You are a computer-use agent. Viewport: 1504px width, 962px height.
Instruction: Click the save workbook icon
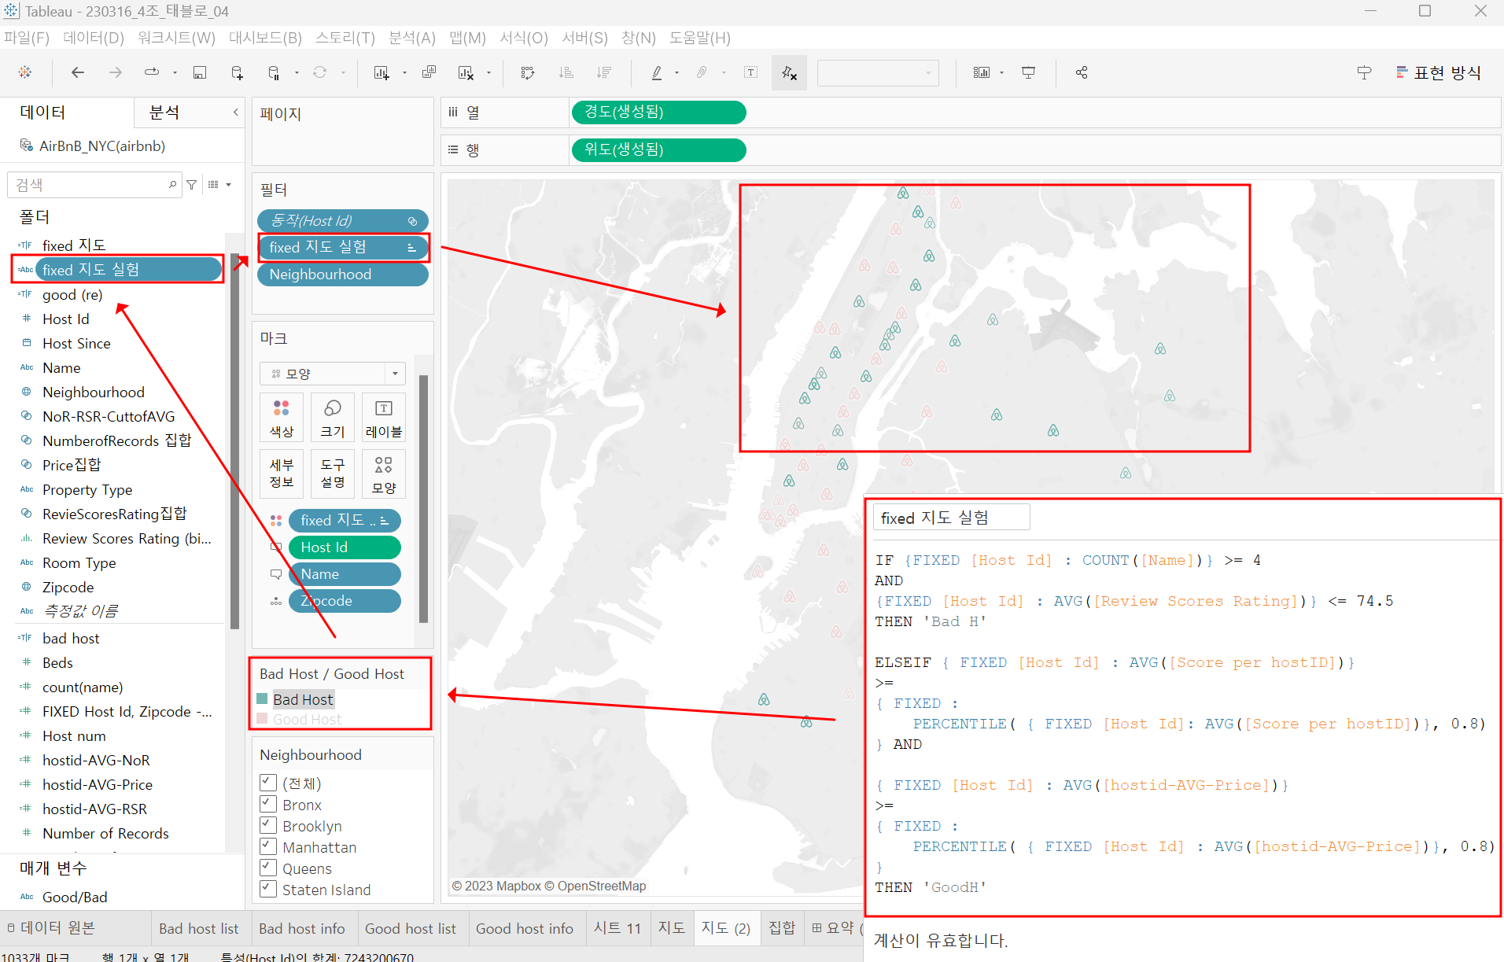[x=200, y=72]
